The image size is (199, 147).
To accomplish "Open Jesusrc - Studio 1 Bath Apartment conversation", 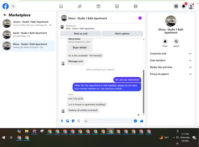I will pos(28,23).
